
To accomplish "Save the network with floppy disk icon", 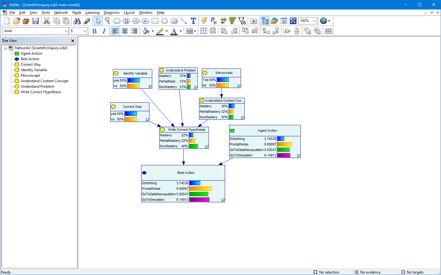I will click(x=36, y=21).
